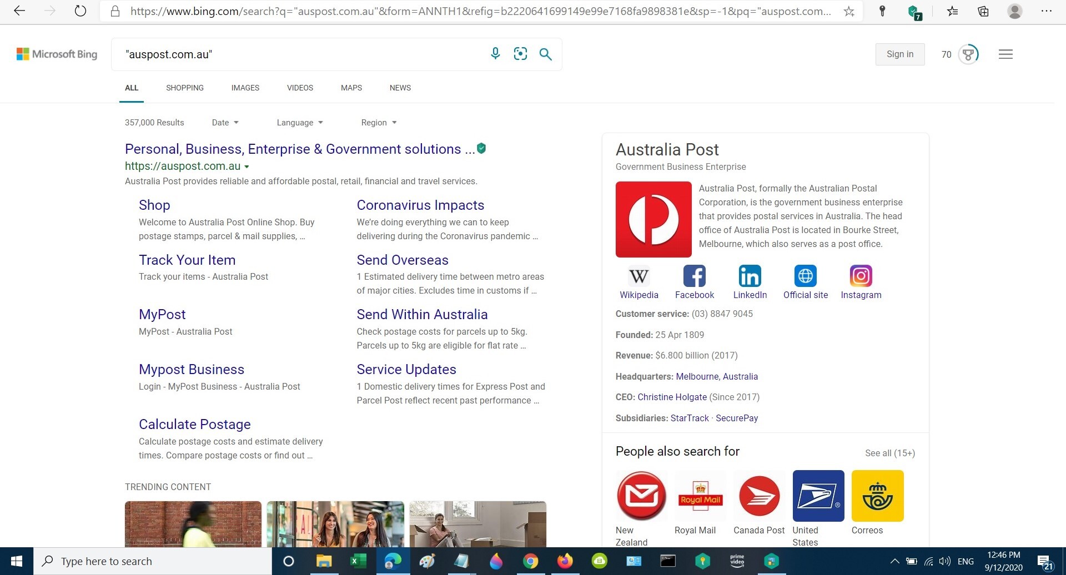
Task: Open the Region filter dropdown
Action: pyautogui.click(x=379, y=123)
